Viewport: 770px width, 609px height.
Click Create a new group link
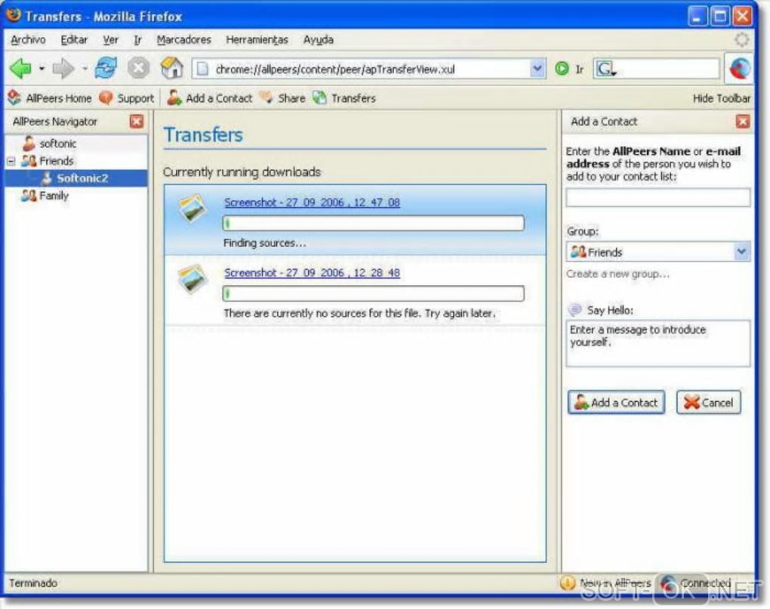(618, 274)
